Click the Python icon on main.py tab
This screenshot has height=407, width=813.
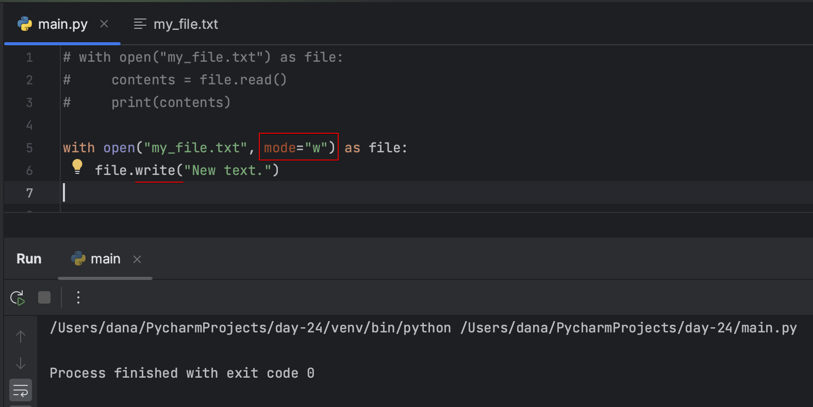tap(24, 24)
